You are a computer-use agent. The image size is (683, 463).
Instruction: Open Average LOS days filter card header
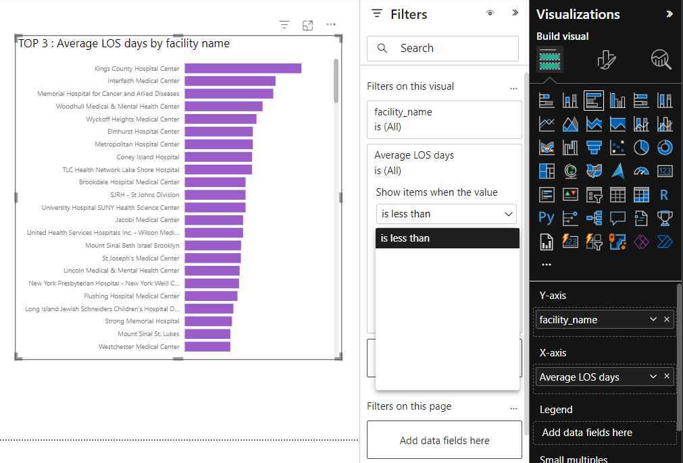[x=445, y=163]
